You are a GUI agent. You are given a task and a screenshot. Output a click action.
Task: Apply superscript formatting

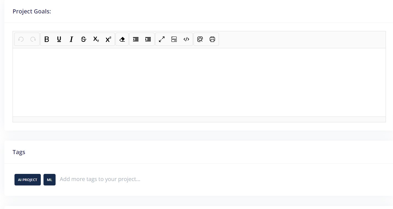pos(108,39)
